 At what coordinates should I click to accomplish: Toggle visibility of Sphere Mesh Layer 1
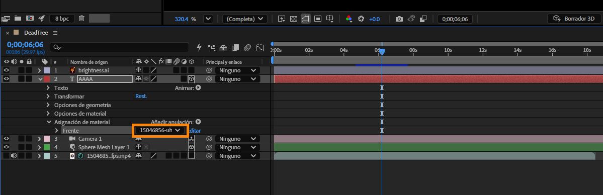tap(6, 147)
